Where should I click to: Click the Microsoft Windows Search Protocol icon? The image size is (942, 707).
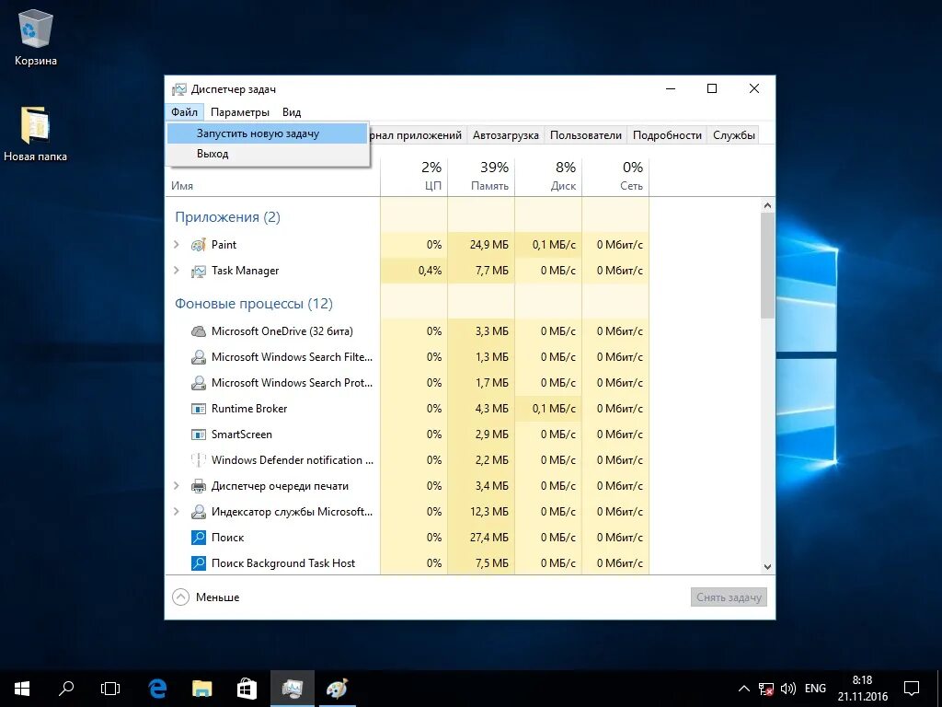pyautogui.click(x=199, y=383)
